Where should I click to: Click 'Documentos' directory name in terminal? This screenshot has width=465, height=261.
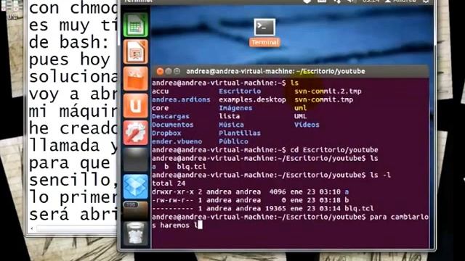(173, 125)
